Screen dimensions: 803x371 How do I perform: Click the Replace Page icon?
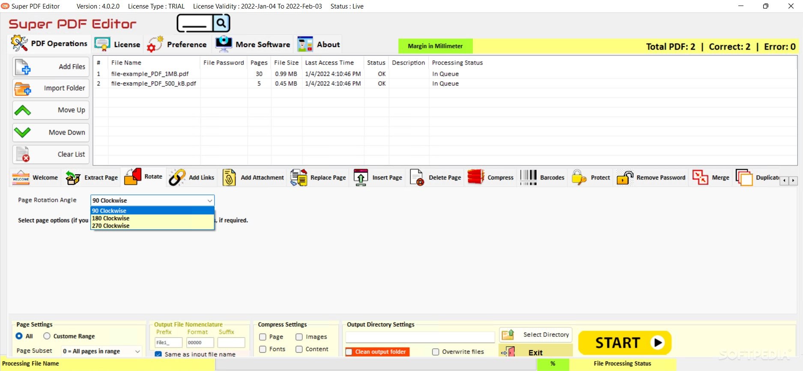[299, 177]
